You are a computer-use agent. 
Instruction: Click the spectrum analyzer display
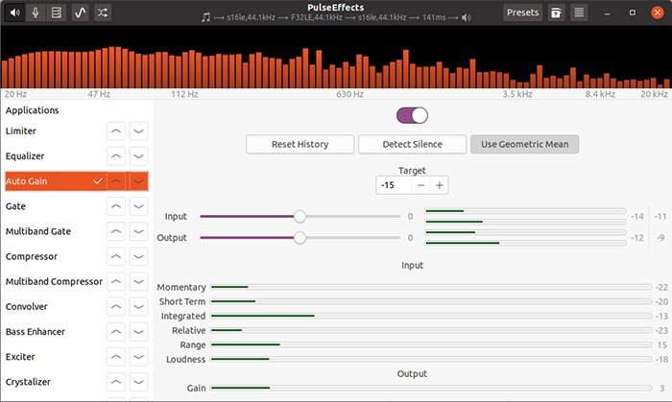(336, 58)
